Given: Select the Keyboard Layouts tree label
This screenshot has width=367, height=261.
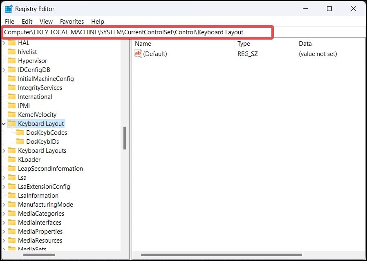Looking at the screenshot, I should (42, 151).
